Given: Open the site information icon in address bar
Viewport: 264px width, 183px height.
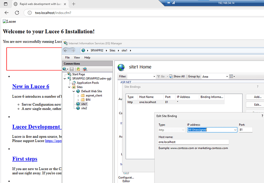Looking at the screenshot, I should (29, 13).
